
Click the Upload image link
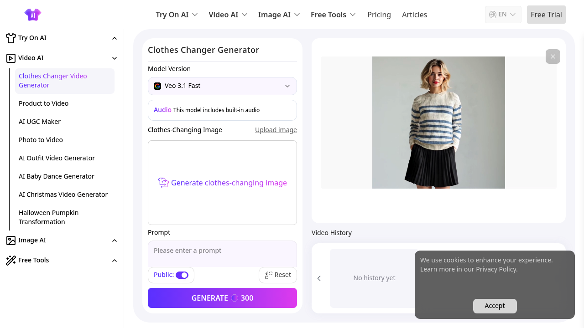tap(276, 130)
